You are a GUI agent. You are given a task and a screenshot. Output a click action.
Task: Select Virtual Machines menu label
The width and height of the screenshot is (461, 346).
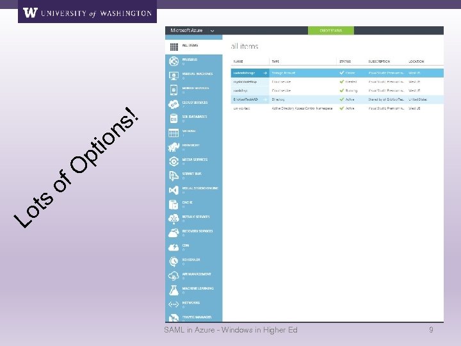(x=197, y=74)
